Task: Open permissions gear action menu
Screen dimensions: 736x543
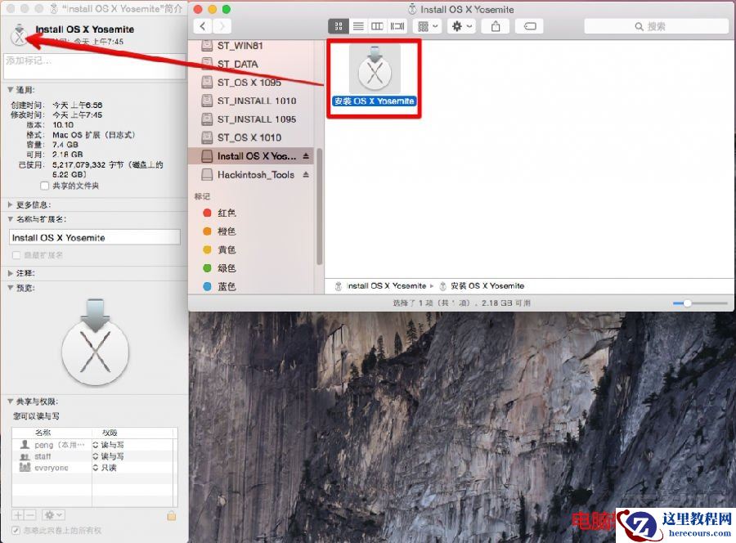Action: (x=53, y=515)
